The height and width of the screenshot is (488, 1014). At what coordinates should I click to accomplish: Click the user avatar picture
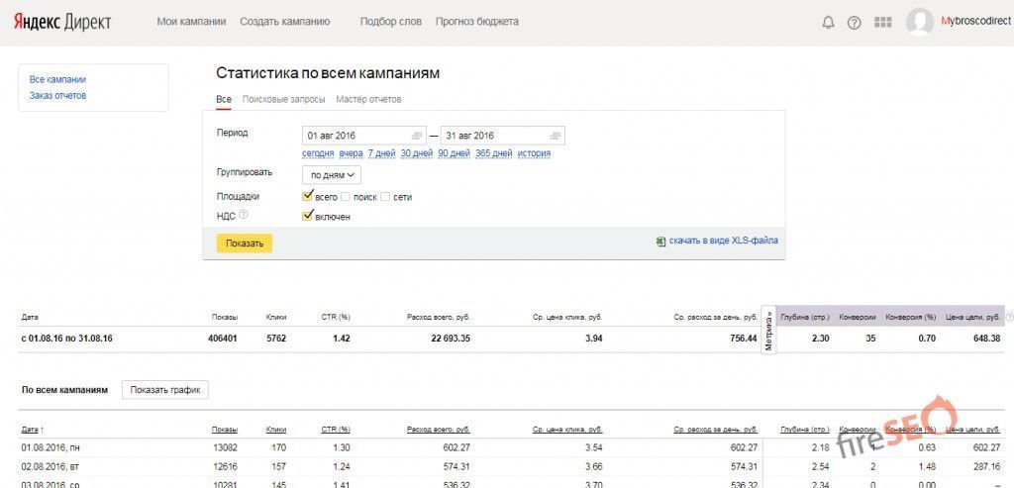coord(920,22)
